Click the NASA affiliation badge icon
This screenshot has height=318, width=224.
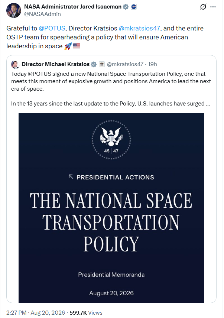click(134, 7)
